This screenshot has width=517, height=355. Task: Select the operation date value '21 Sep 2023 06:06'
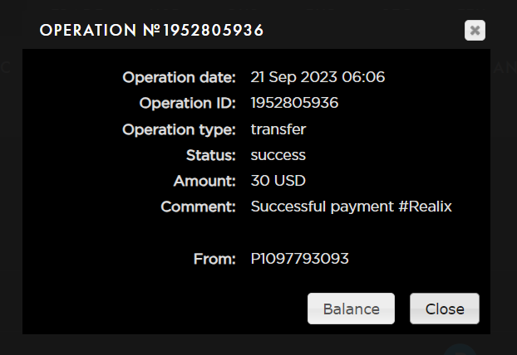(318, 77)
